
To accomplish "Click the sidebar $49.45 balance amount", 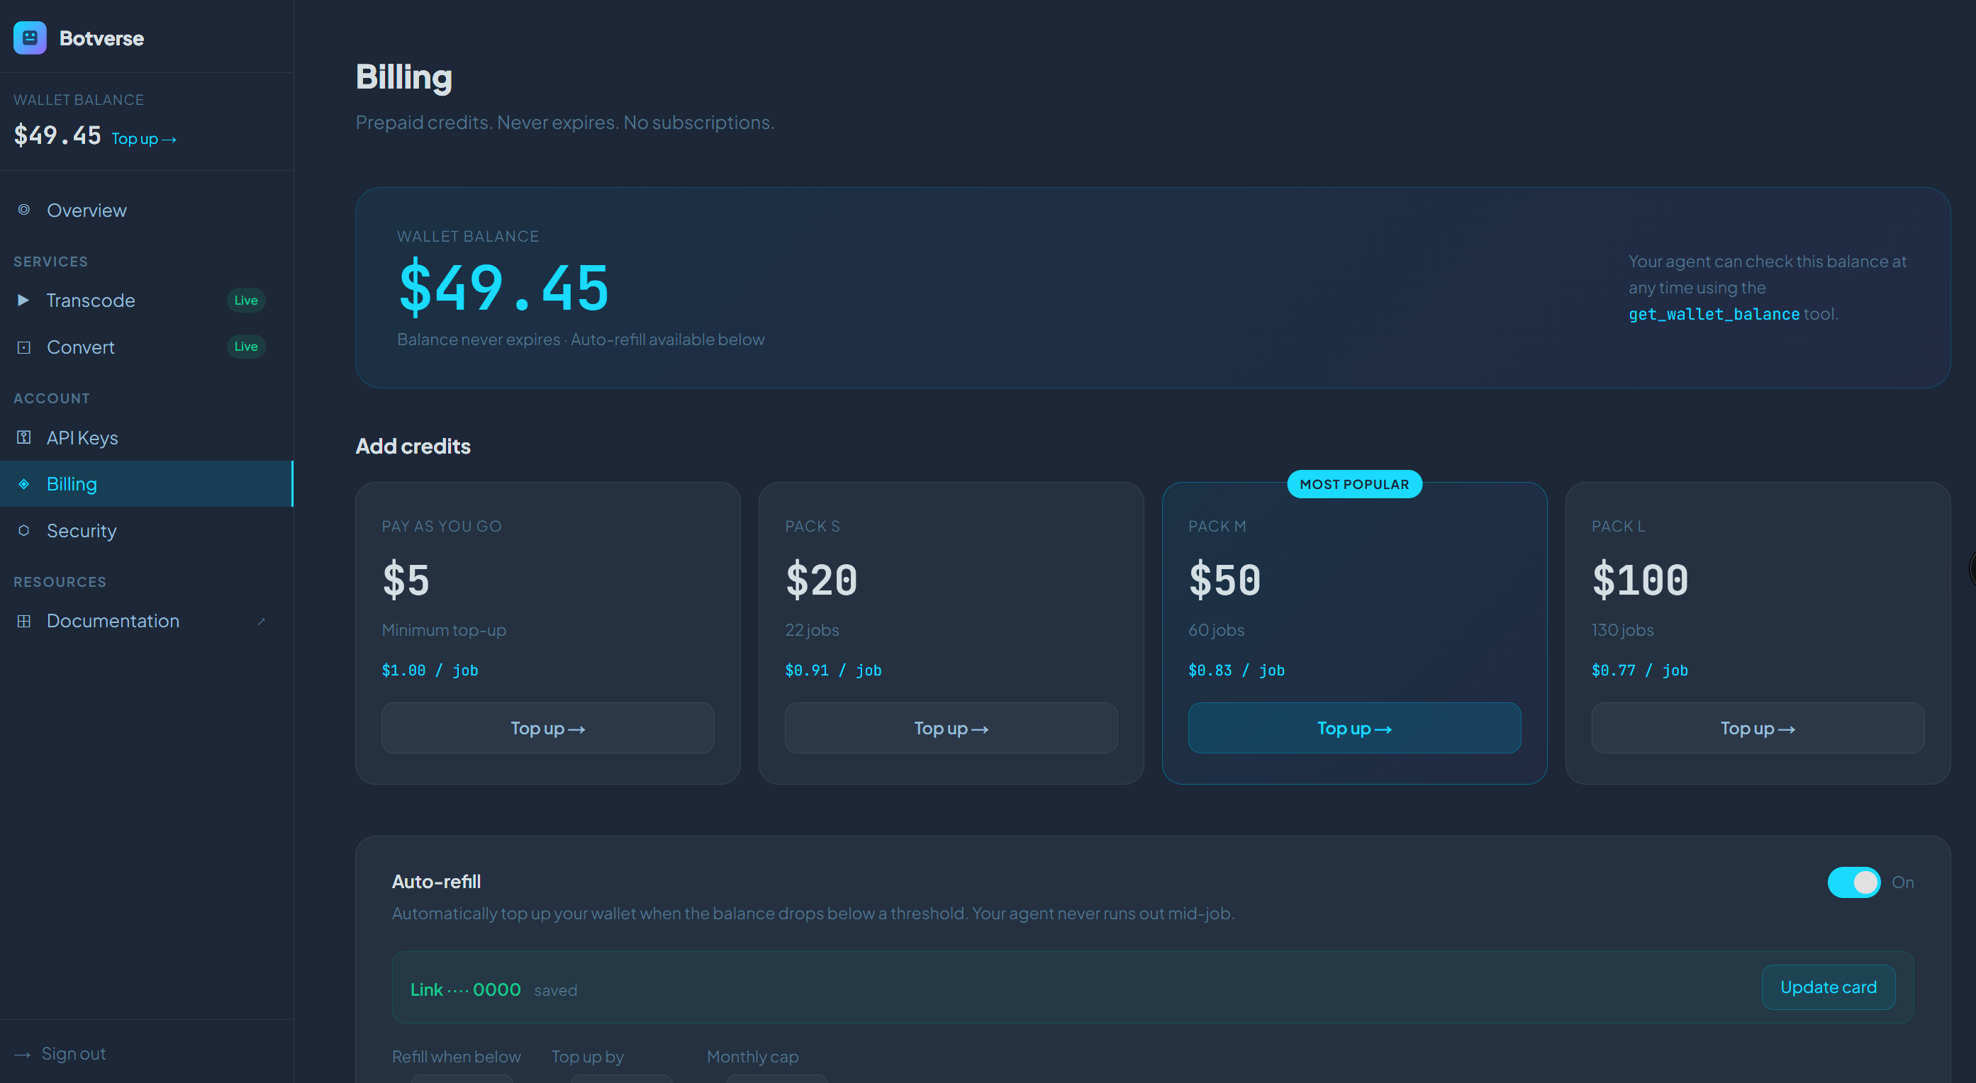I will click(57, 135).
